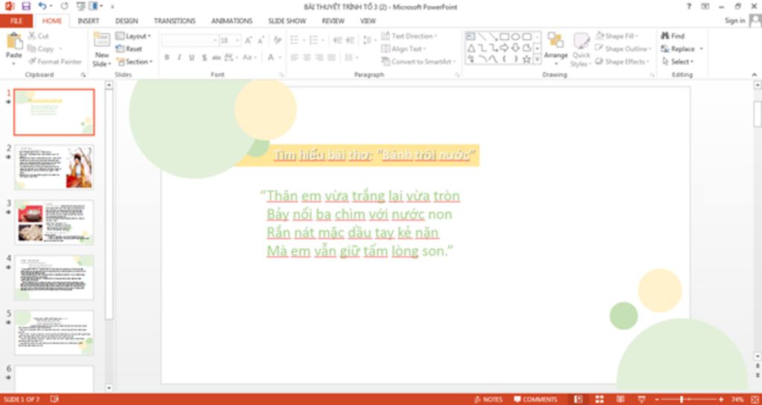Decrease the font size

click(261, 40)
